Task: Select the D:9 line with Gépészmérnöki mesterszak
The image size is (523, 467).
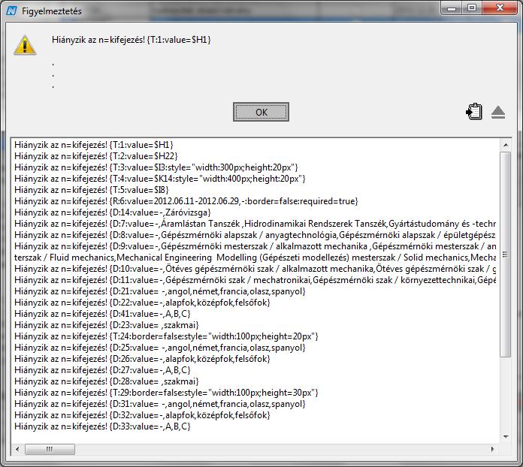Action: point(255,246)
